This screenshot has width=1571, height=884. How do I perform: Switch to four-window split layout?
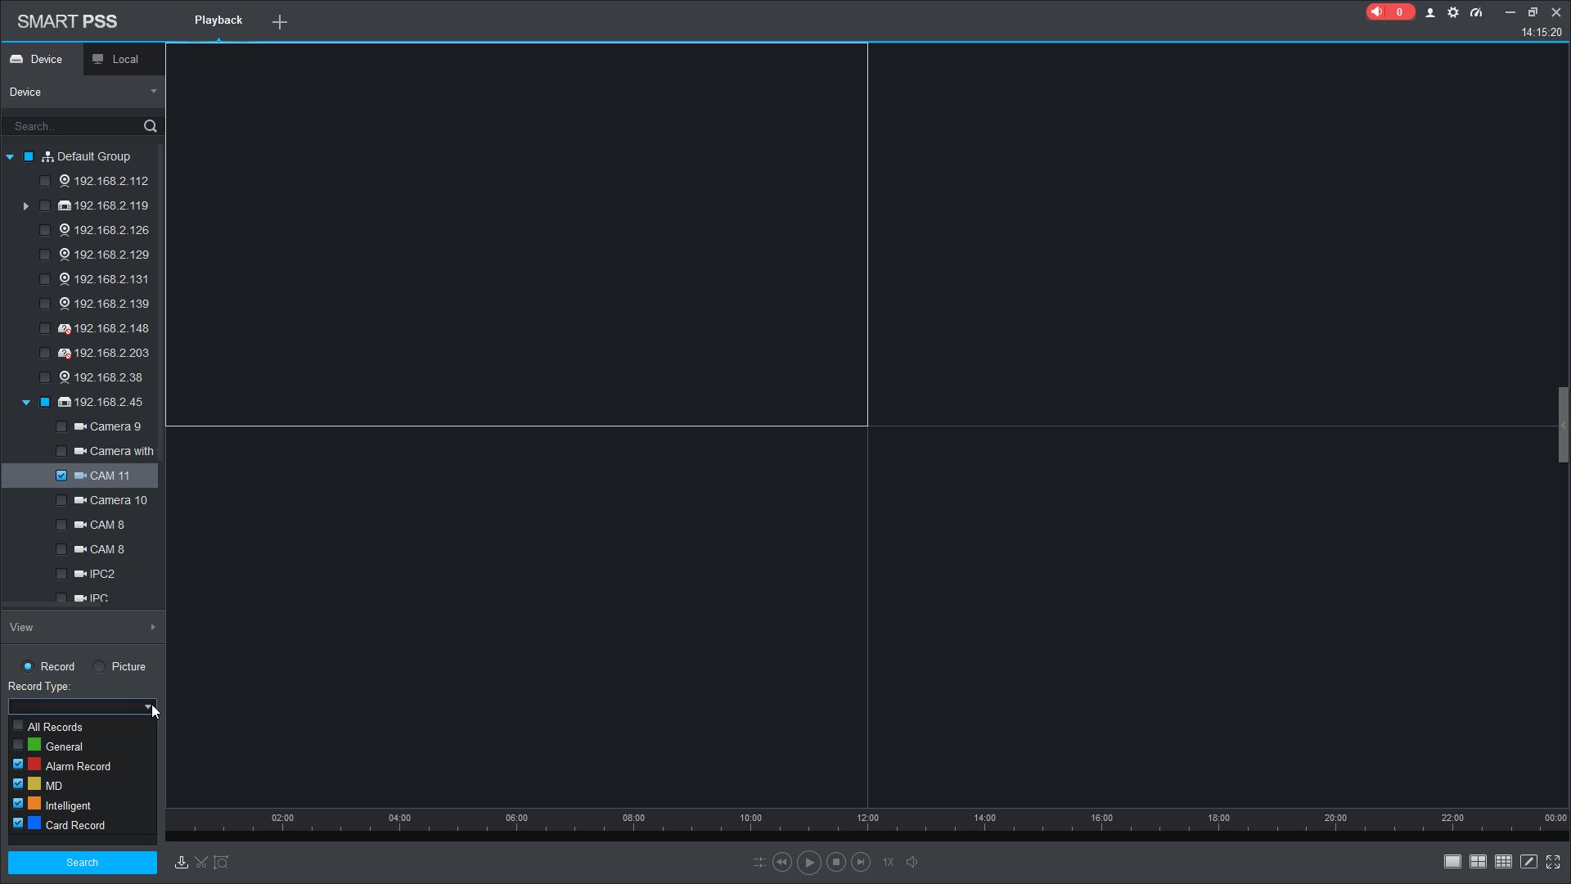click(x=1478, y=862)
